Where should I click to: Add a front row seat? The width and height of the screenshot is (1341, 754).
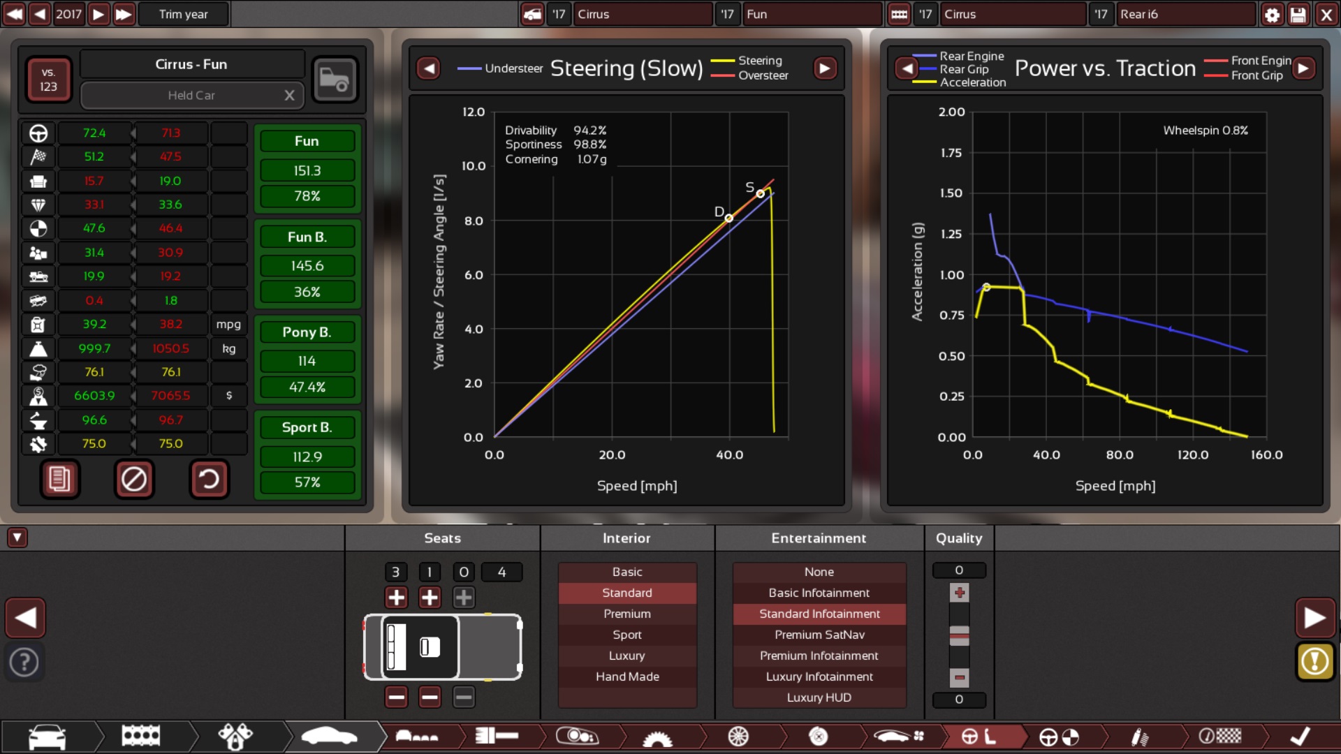pyautogui.click(x=396, y=598)
